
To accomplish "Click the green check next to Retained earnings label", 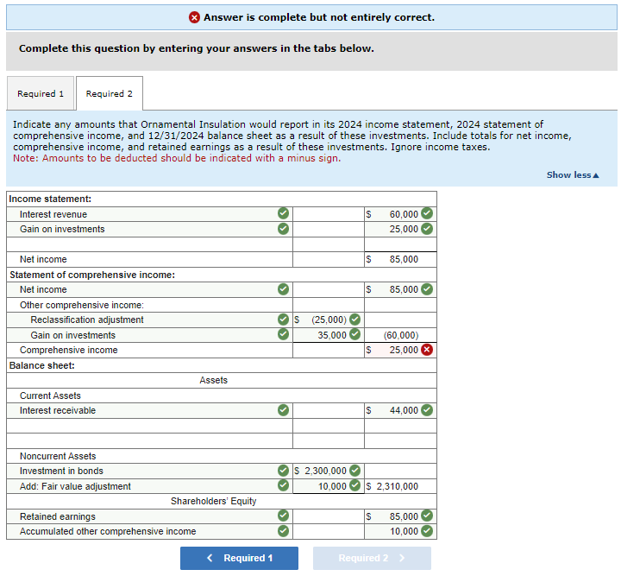I will (283, 516).
